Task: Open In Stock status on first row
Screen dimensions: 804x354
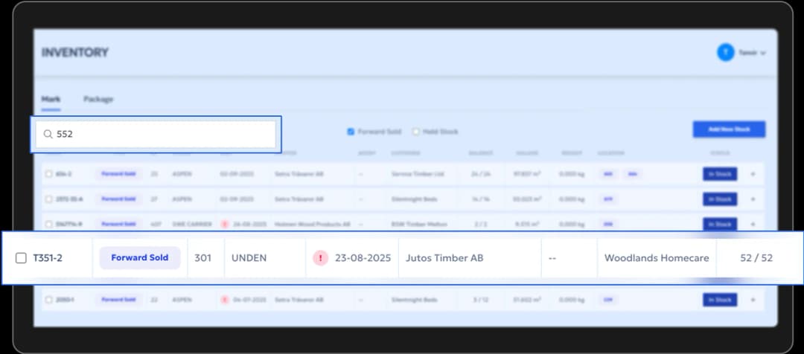Action: (x=719, y=175)
